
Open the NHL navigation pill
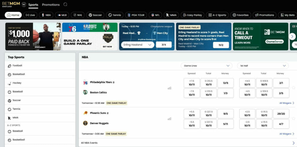[x=78, y=15]
